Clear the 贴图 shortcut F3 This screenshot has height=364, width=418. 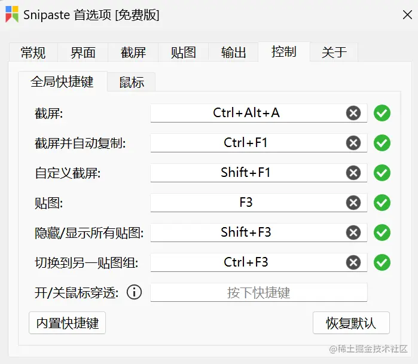click(x=353, y=203)
